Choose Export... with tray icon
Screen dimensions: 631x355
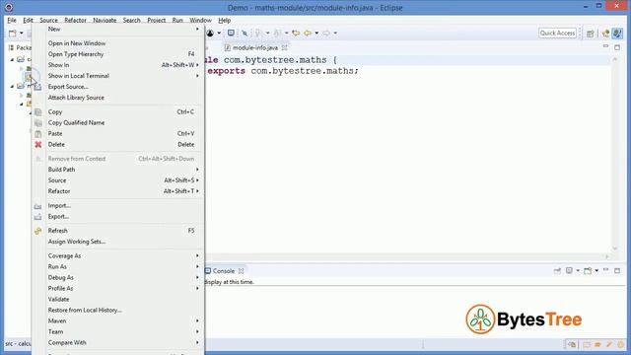[x=118, y=217]
